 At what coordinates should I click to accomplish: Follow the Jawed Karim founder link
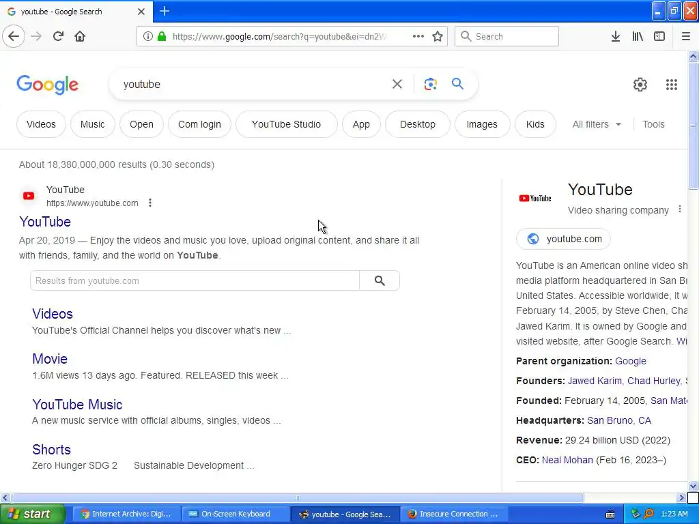[595, 381]
